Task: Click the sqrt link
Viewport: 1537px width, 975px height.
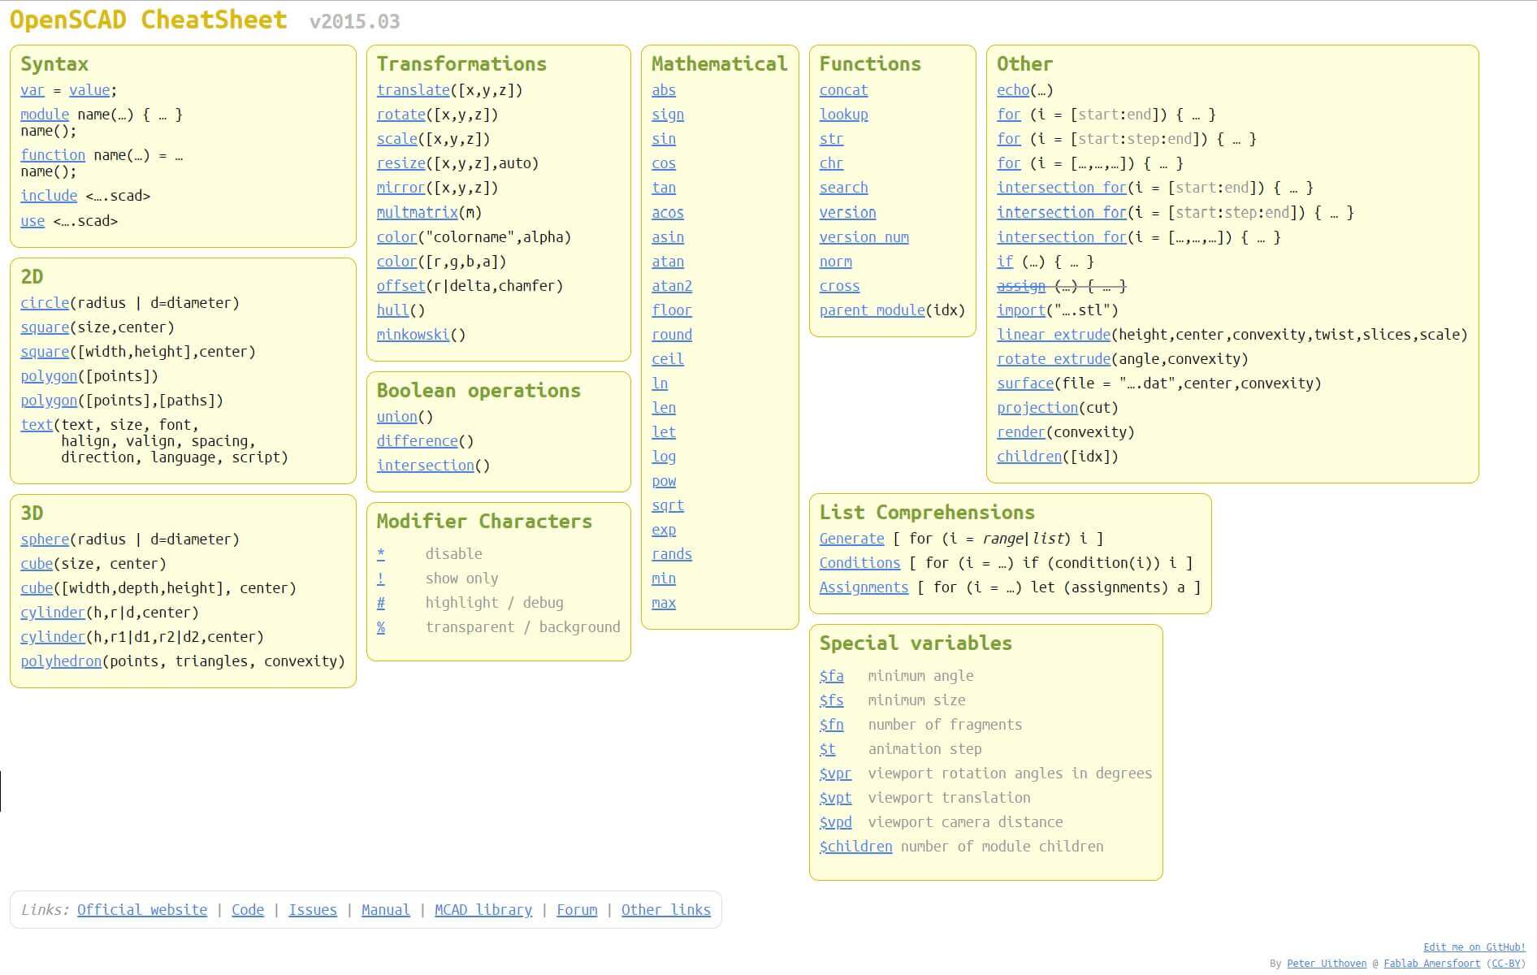Action: coord(668,505)
